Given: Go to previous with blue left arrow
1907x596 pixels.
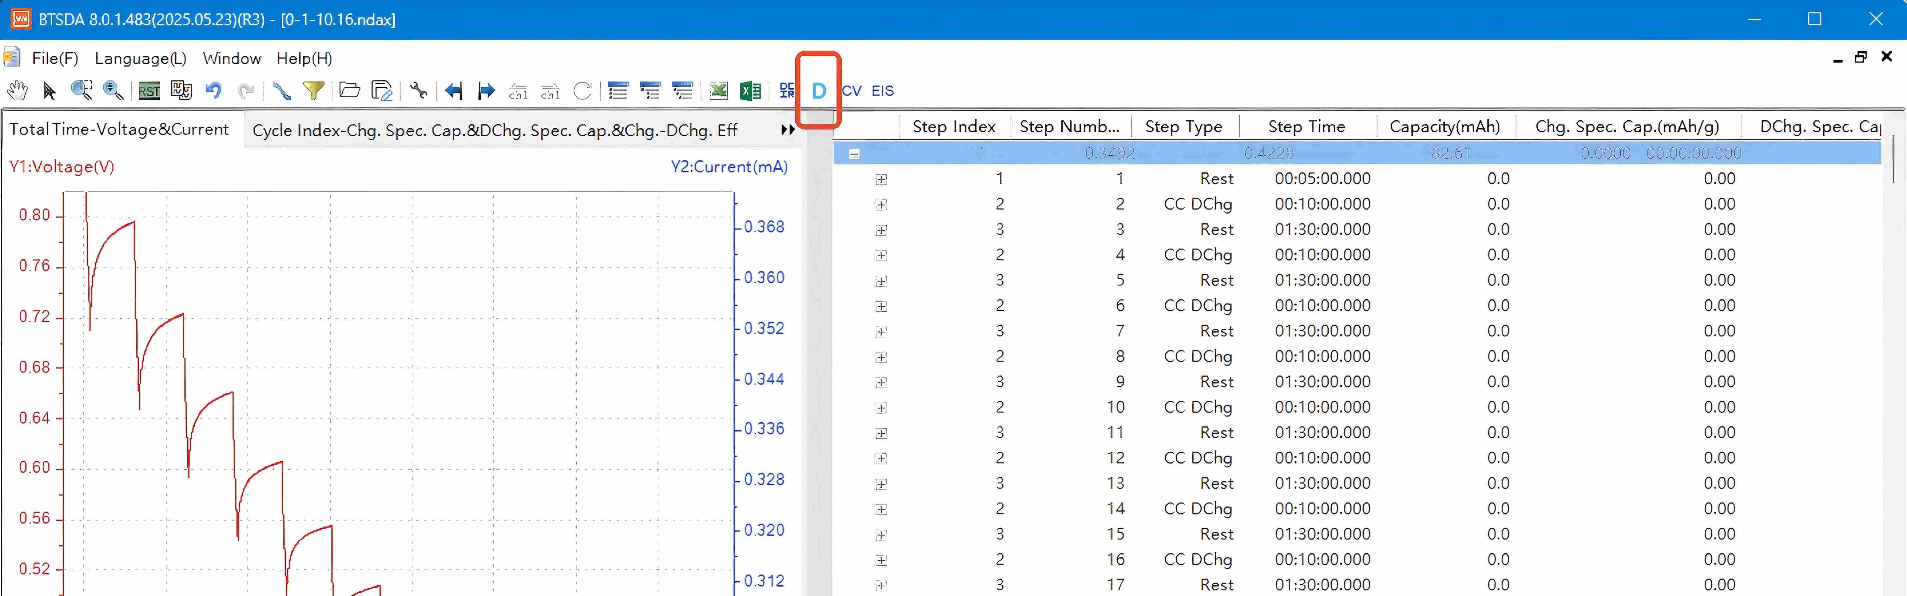Looking at the screenshot, I should [454, 91].
